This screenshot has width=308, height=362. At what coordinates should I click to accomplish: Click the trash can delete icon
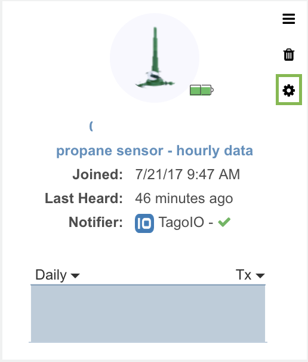289,55
